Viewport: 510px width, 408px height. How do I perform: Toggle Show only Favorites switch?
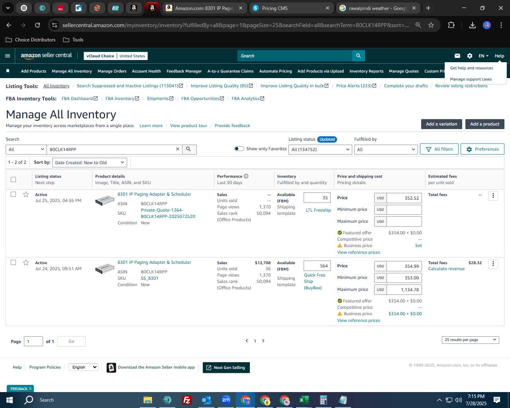(239, 149)
